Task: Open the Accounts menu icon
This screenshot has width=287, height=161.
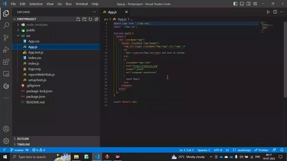Action: [x=6, y=129]
